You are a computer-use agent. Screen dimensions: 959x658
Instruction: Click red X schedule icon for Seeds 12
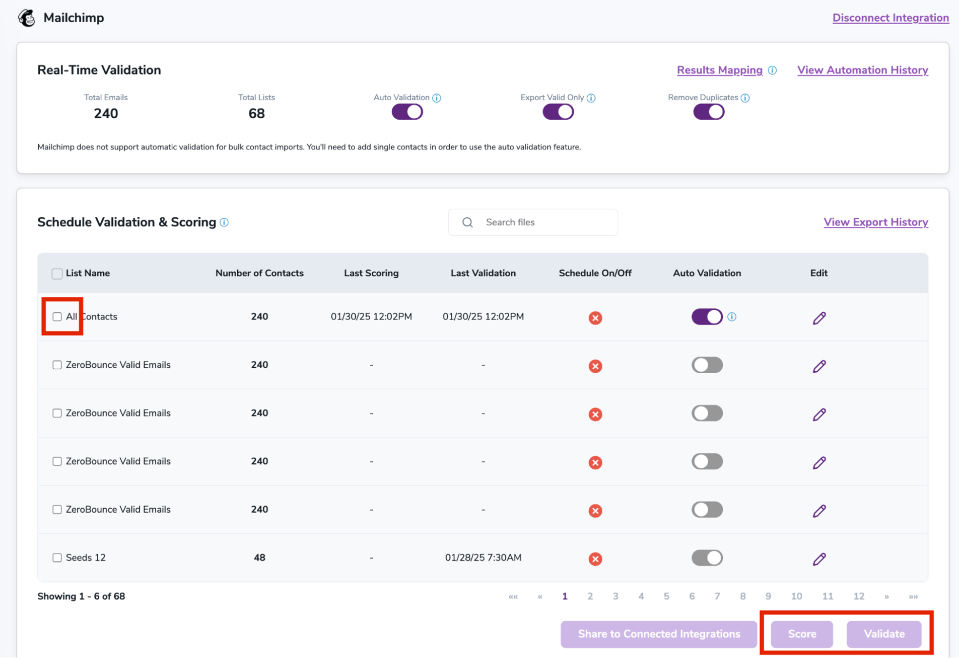[595, 559]
